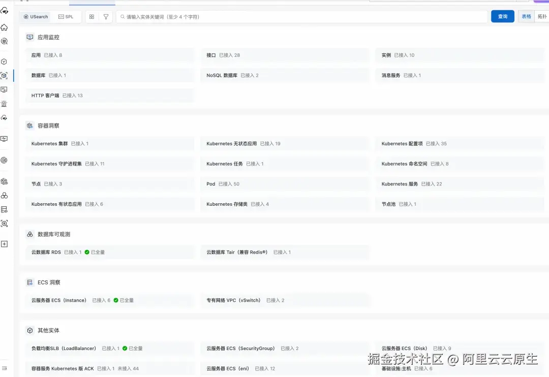Open the filter icon in the search bar
549x377 pixels.
106,16
